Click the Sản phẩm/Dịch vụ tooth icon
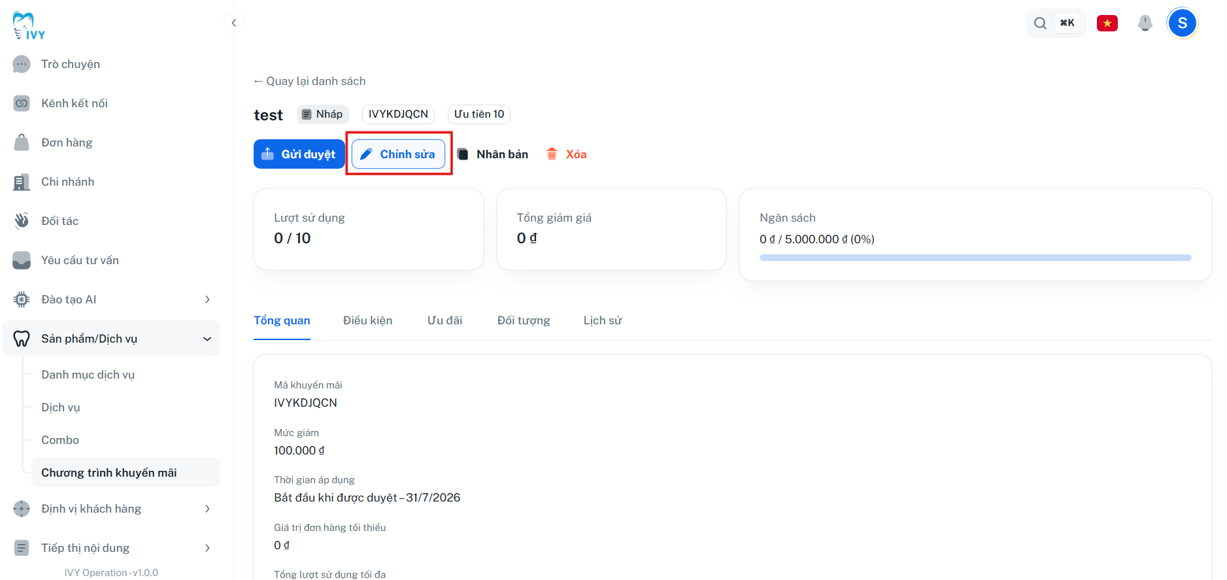1227x580 pixels. coord(22,339)
